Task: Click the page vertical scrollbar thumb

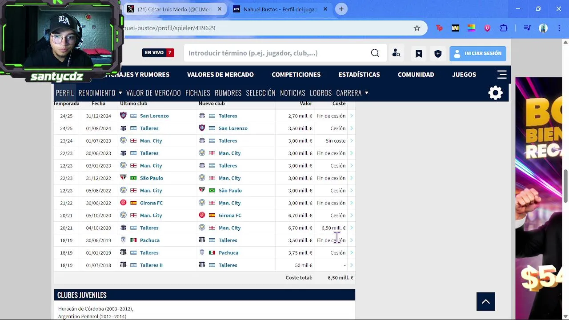Action: pos(565,186)
